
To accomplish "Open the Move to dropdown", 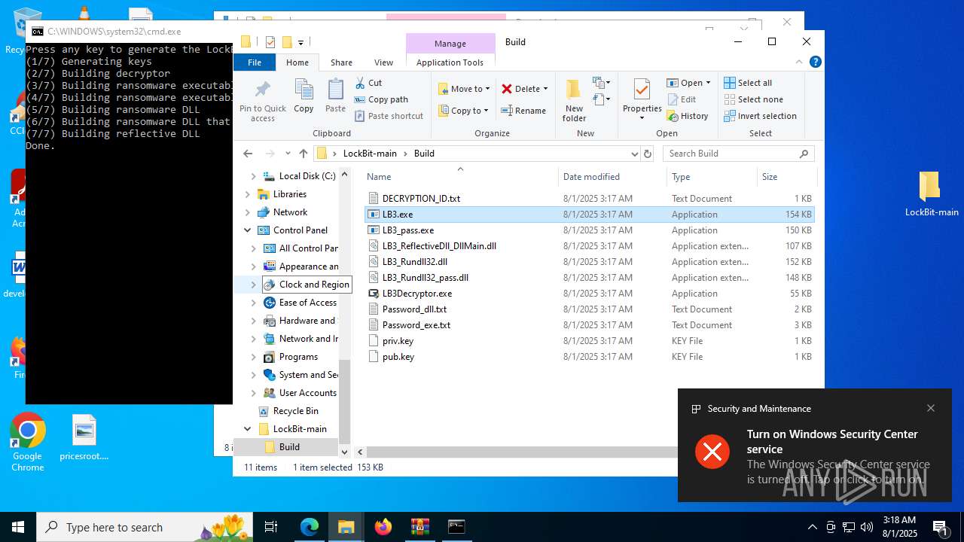I will 464,89.
